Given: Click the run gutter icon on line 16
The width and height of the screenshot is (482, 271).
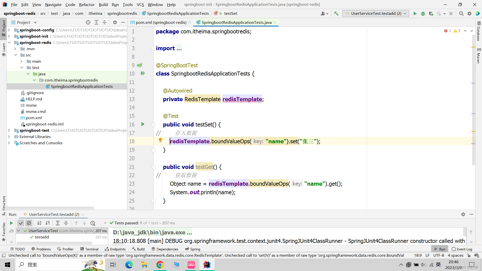Looking at the screenshot, I should pos(143,124).
